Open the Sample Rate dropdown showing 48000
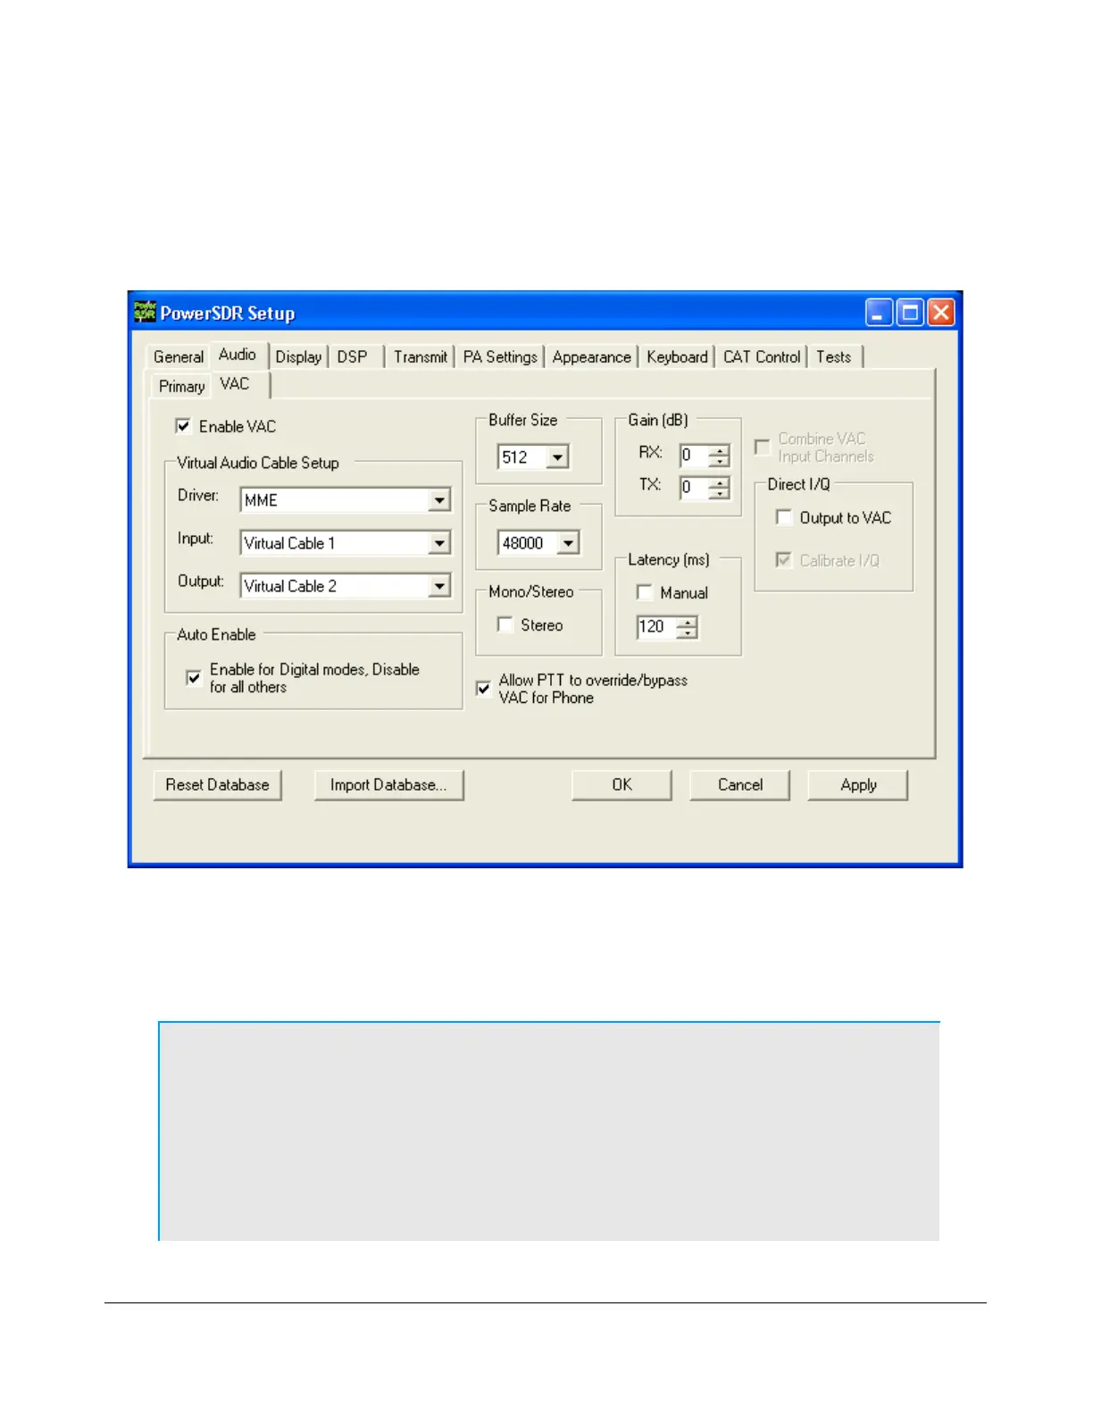Image resolution: width=1093 pixels, height=1415 pixels. click(568, 542)
